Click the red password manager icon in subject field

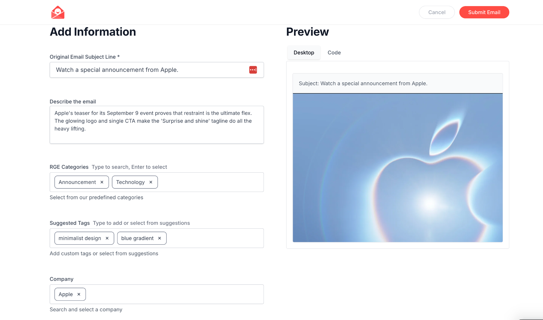click(253, 70)
